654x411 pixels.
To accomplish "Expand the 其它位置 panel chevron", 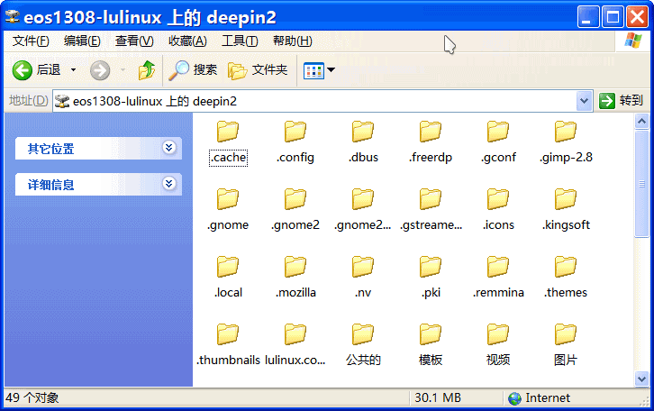I will pos(169,147).
